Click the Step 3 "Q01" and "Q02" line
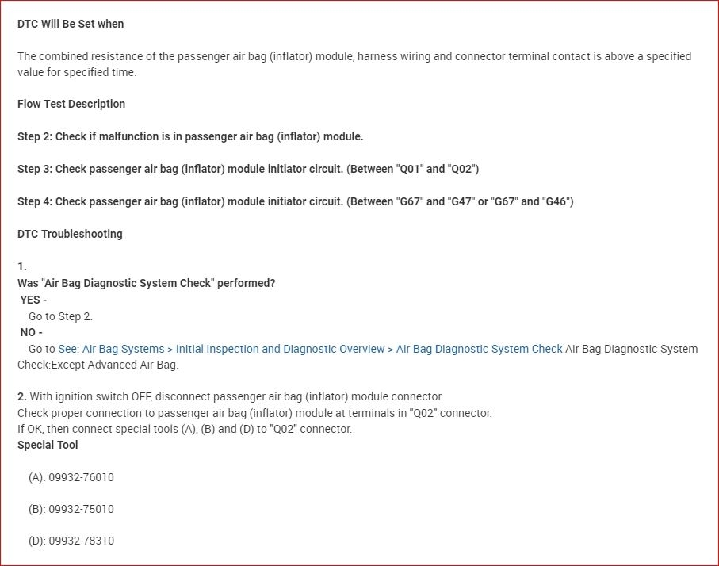Viewport: 719px width, 566px height. click(x=248, y=169)
